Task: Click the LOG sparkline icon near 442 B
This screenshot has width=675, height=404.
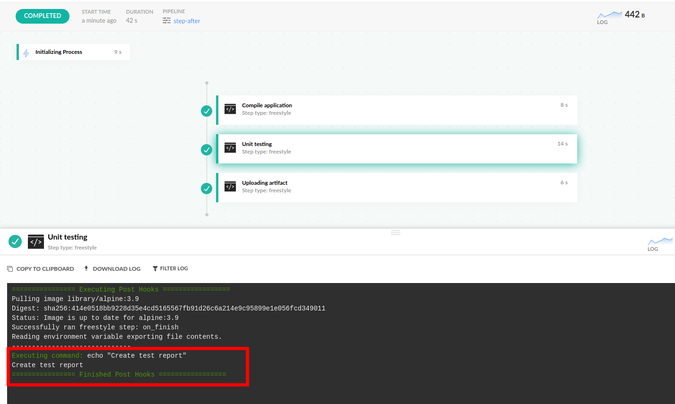Action: (x=610, y=14)
